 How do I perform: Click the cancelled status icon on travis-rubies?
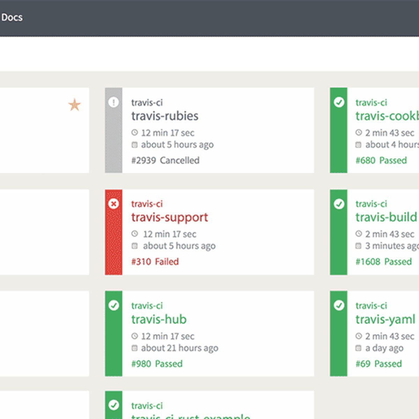click(113, 102)
